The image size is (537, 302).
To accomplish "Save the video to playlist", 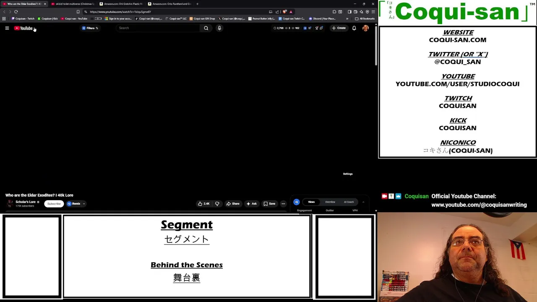I will 269,204.
